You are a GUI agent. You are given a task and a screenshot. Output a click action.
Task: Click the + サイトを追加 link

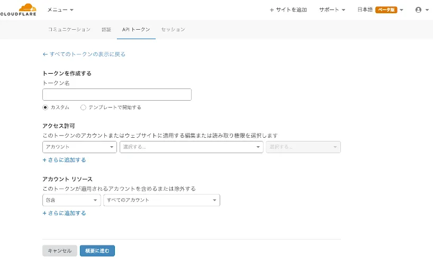[288, 10]
